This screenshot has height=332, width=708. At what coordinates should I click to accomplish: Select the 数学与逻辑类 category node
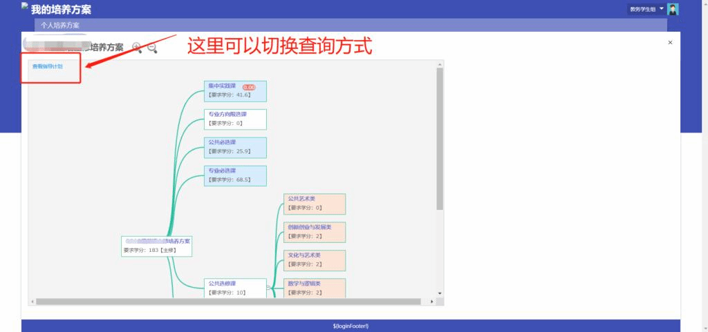pyautogui.click(x=315, y=289)
